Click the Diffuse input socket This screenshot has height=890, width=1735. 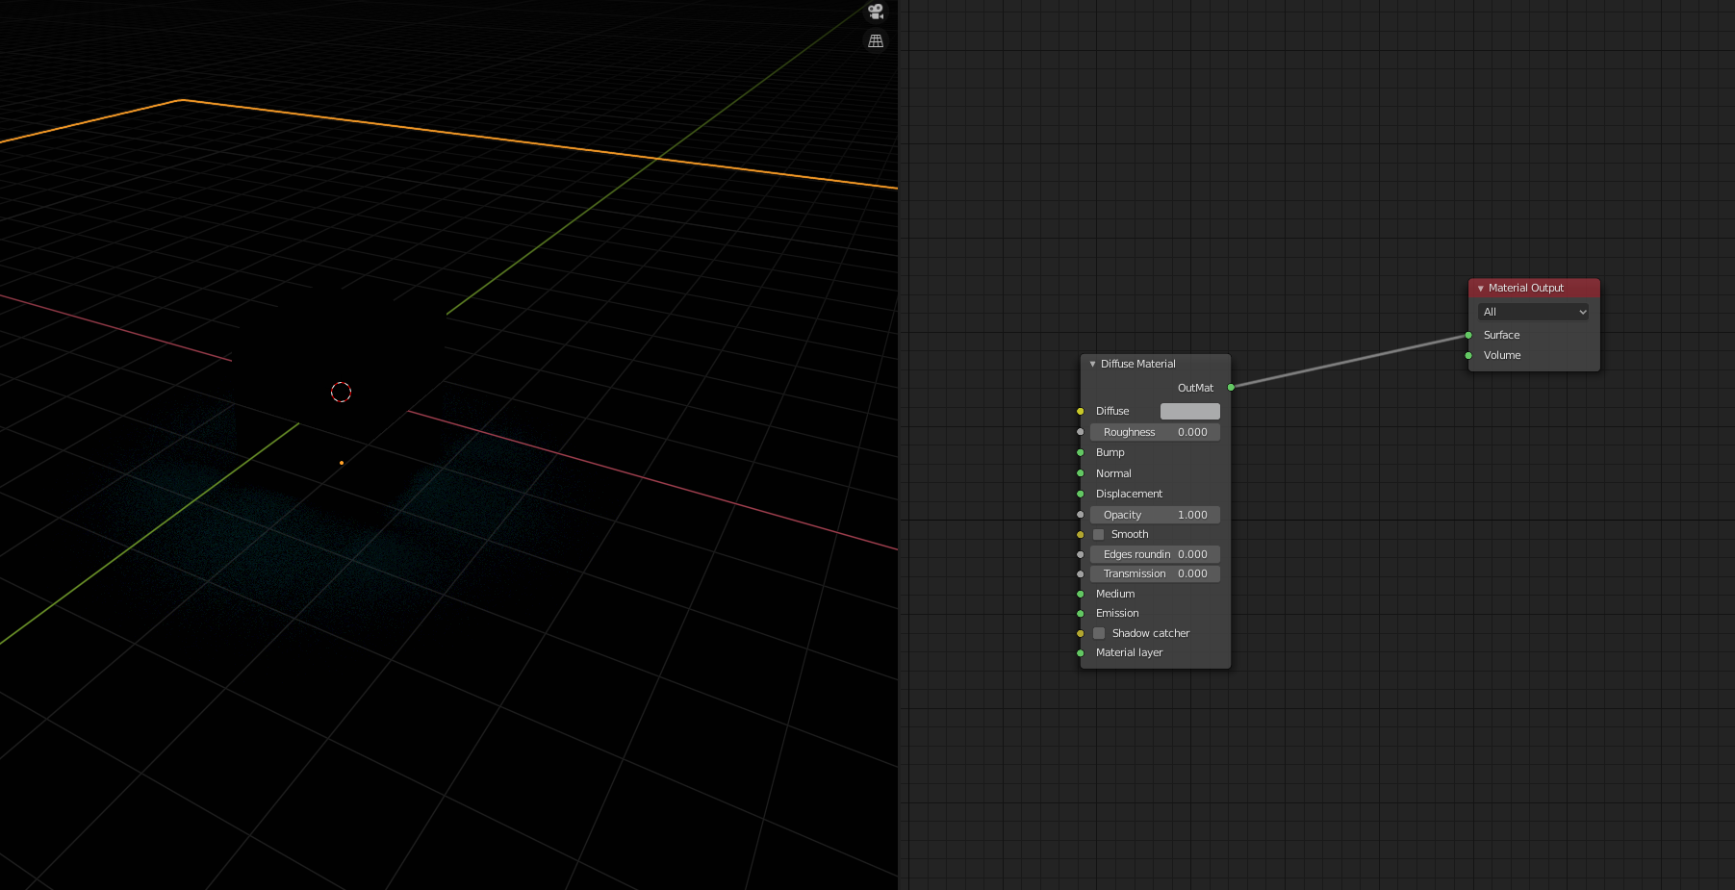[1081, 411]
